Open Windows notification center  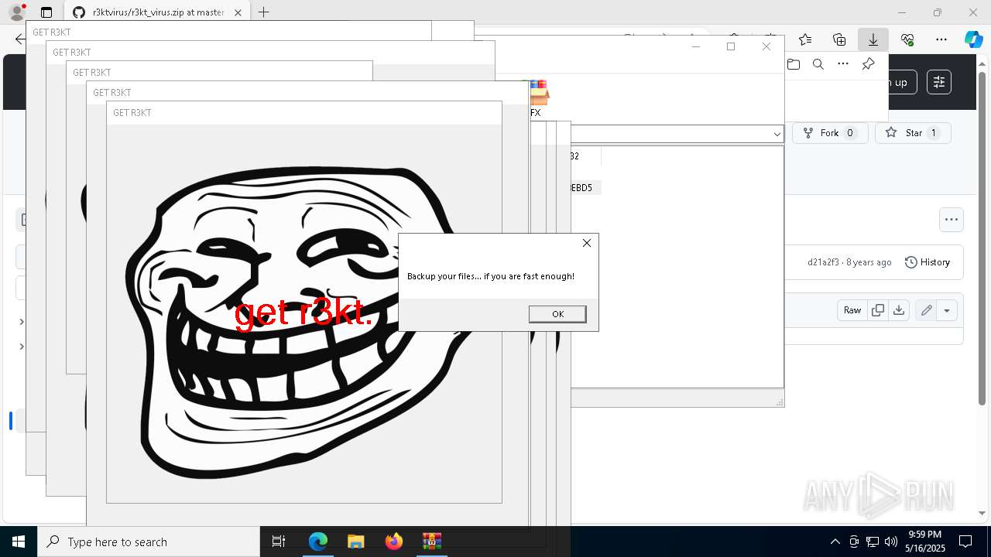tap(965, 542)
